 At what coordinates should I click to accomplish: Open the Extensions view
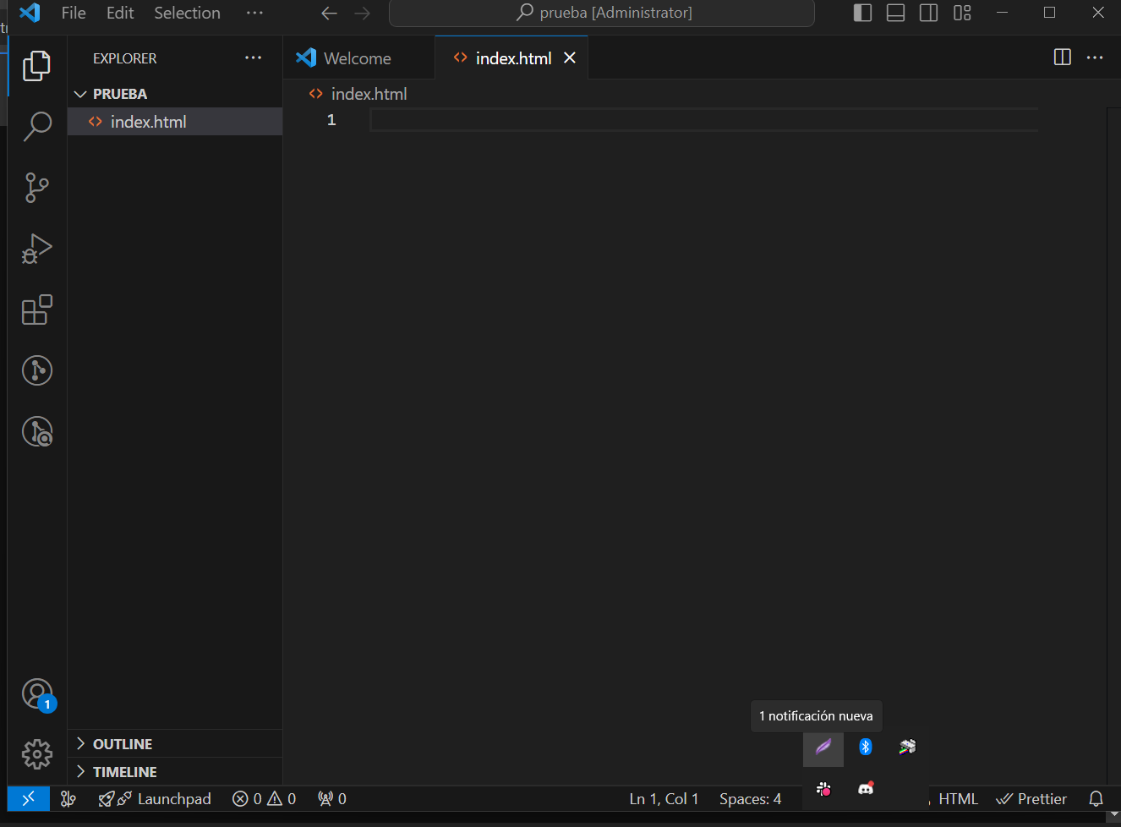pos(36,309)
